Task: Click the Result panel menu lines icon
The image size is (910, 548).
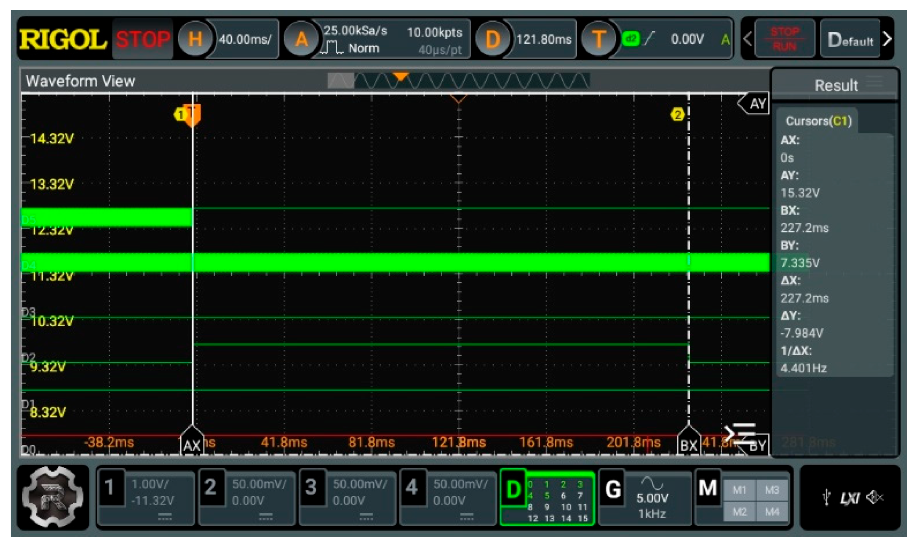Action: coord(875,82)
